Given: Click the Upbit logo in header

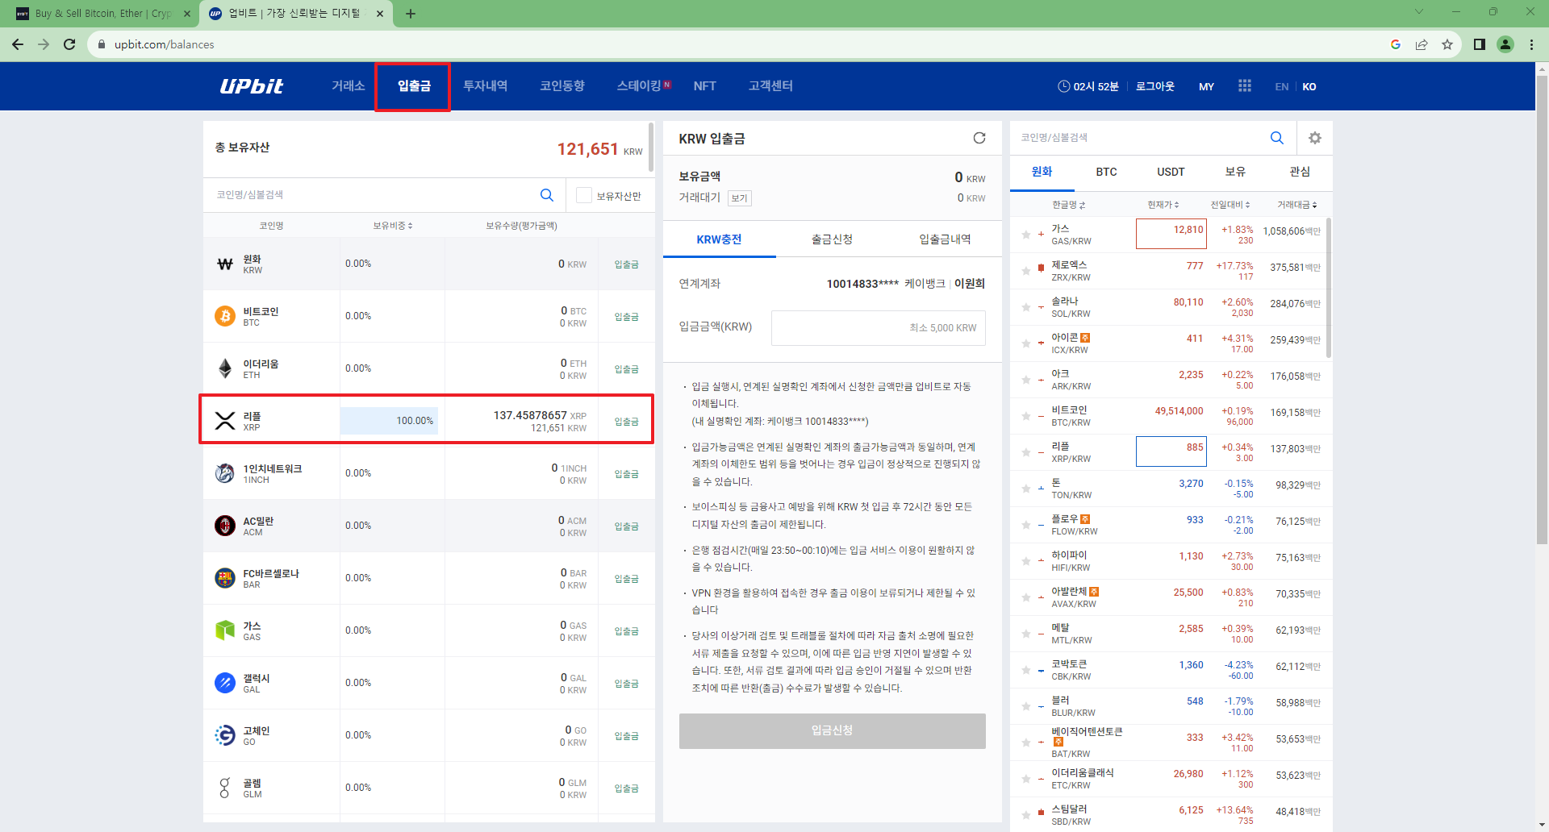Looking at the screenshot, I should pyautogui.click(x=251, y=86).
